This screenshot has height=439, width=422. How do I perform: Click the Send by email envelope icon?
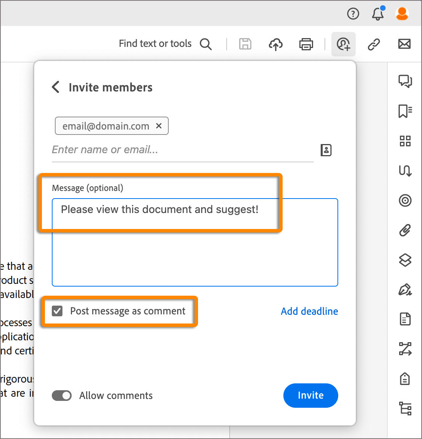[404, 44]
